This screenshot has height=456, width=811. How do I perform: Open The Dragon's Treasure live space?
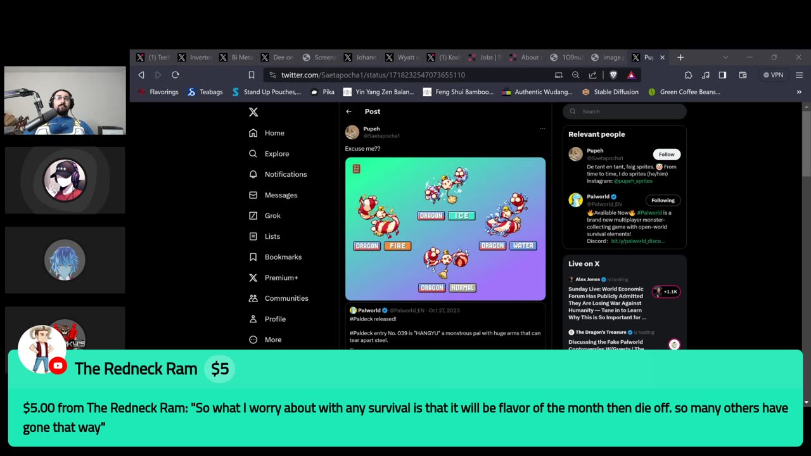pos(624,340)
